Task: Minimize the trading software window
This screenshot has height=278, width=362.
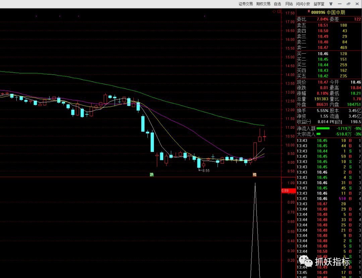Action: (340, 4)
